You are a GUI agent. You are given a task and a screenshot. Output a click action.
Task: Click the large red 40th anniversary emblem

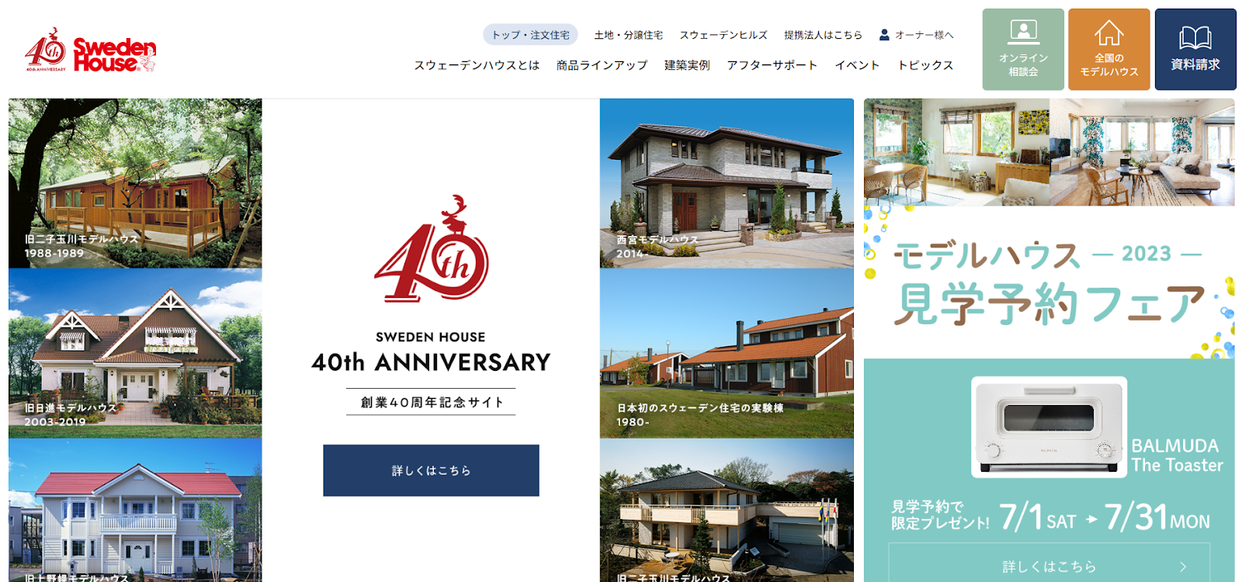pyautogui.click(x=432, y=248)
